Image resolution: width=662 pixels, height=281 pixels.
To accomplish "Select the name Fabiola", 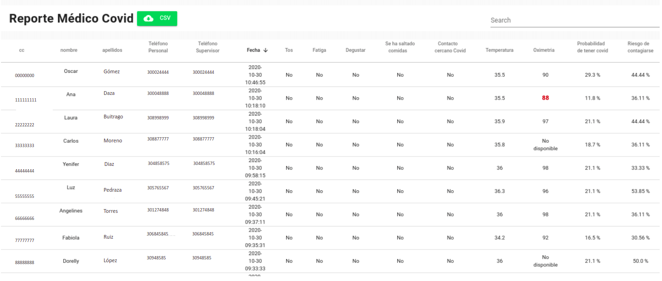I will [71, 238].
